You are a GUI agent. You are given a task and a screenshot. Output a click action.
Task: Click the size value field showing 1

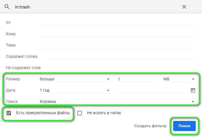pyautogui.click(x=136, y=79)
